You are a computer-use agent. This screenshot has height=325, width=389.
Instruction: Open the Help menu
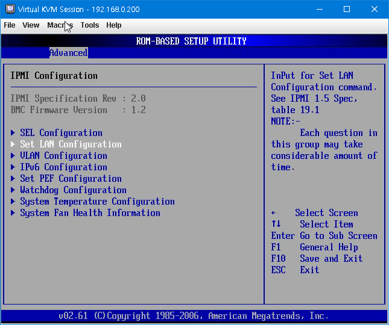tap(114, 25)
